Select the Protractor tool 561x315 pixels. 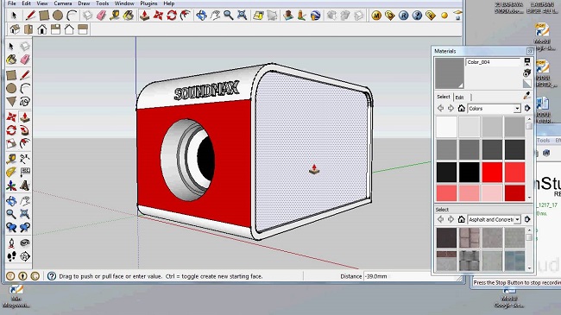[x=11, y=173]
